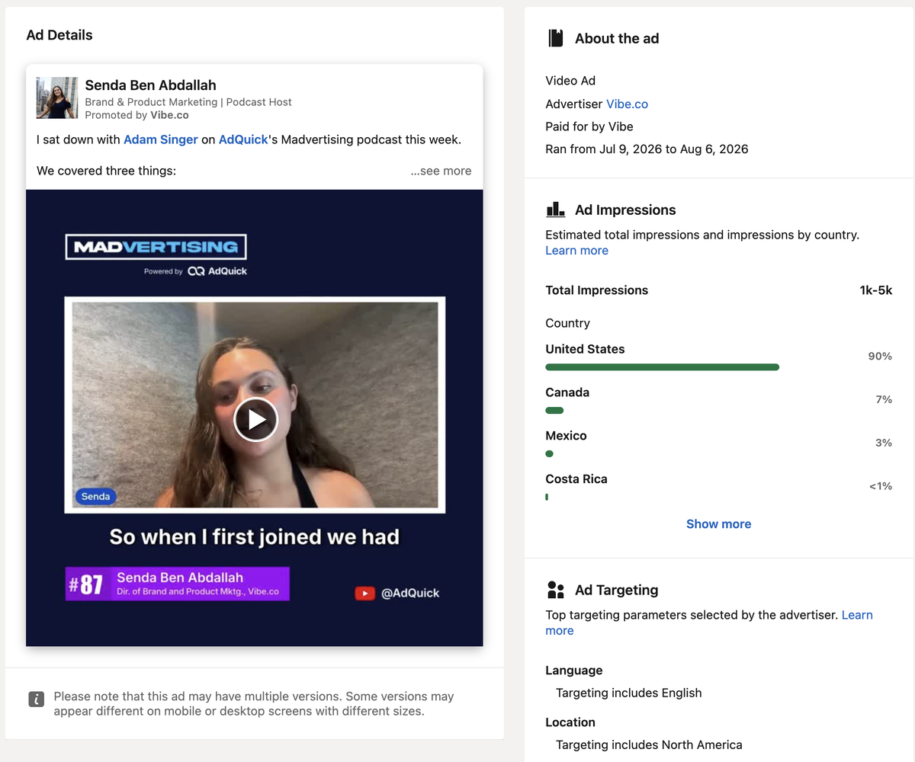Click Targeting includes English text
Image resolution: width=915 pixels, height=762 pixels.
click(x=629, y=693)
